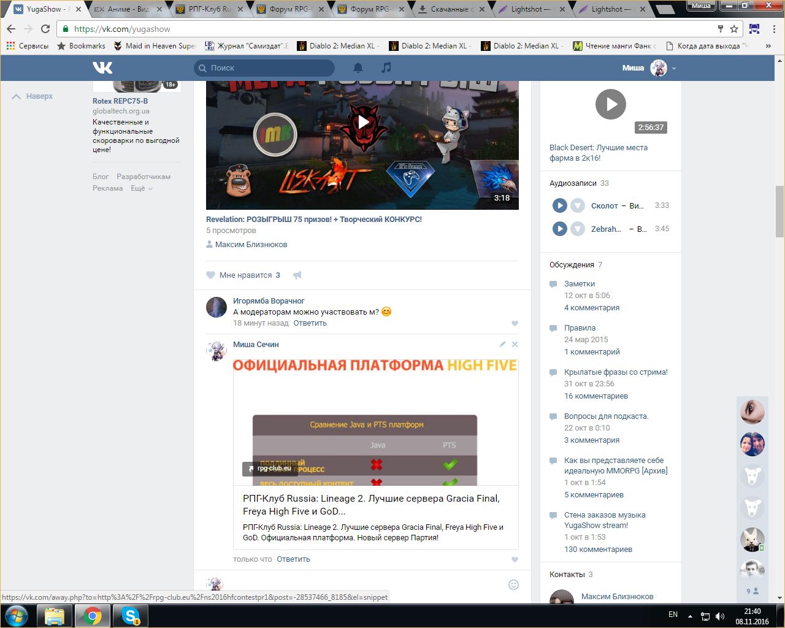Close the YugaShow browser tab
This screenshot has height=628, width=785.
pos(78,9)
